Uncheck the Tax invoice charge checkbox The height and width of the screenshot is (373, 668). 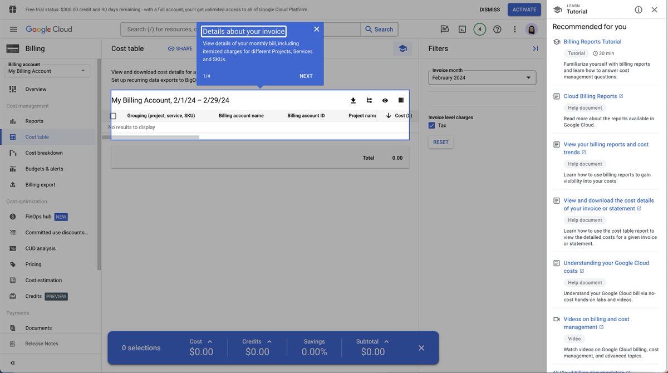coord(432,126)
